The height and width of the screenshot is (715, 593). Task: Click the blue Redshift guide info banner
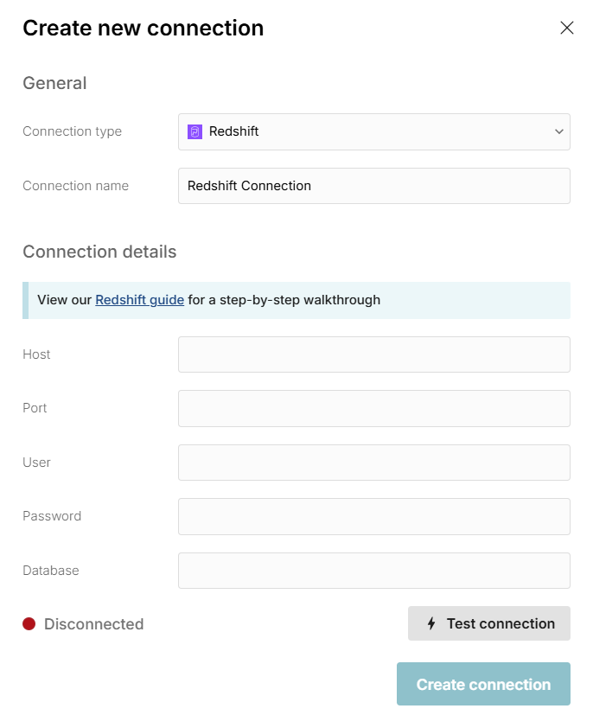coord(298,300)
